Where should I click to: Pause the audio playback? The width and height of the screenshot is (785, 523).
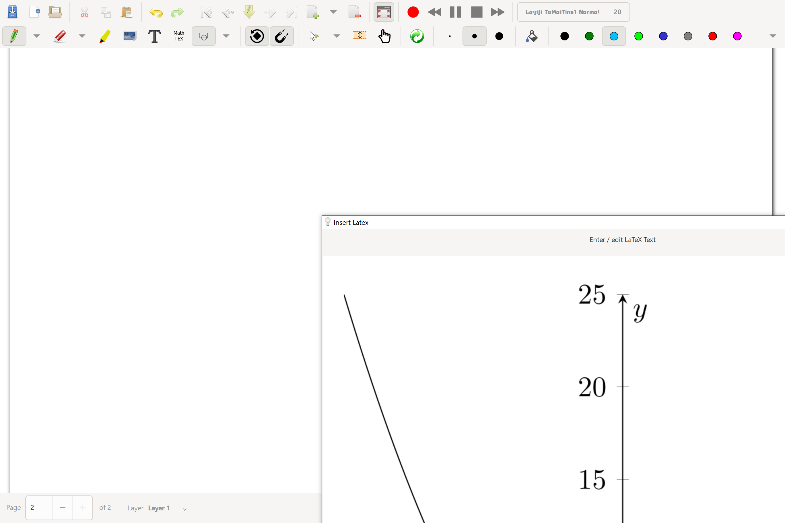(x=455, y=12)
